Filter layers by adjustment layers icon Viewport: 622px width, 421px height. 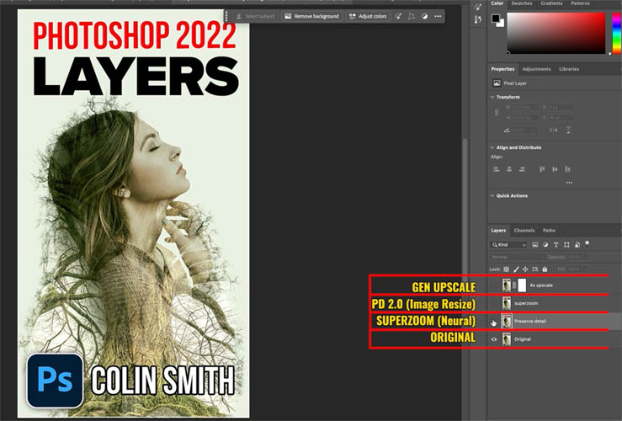(545, 245)
